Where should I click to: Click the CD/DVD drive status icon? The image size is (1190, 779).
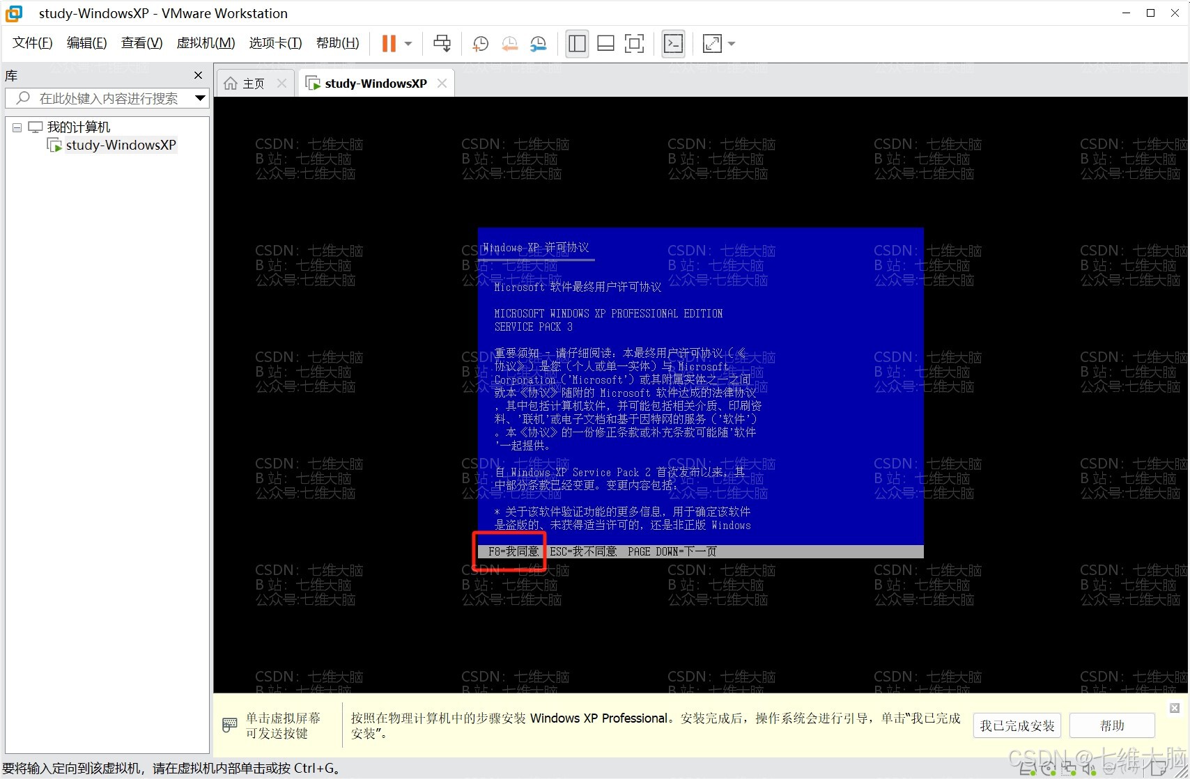pos(1048,769)
